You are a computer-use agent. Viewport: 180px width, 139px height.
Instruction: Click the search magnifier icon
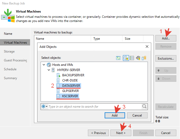144,106
